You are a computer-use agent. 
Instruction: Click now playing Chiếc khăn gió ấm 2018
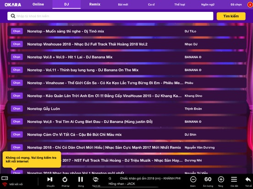150,178
